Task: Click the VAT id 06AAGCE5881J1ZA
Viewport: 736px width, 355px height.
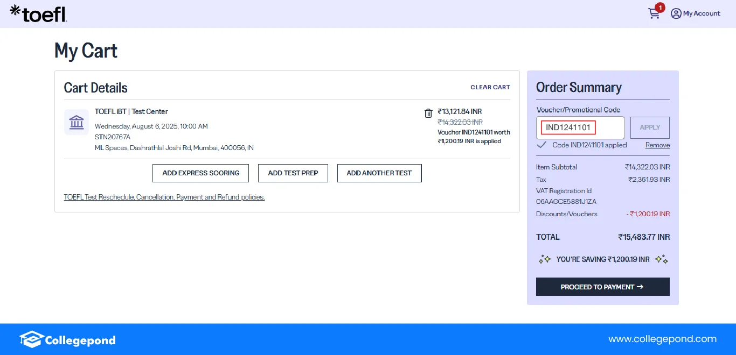Action: (x=566, y=202)
